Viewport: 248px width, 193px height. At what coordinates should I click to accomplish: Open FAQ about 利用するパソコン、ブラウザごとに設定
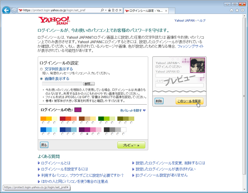point(82,175)
